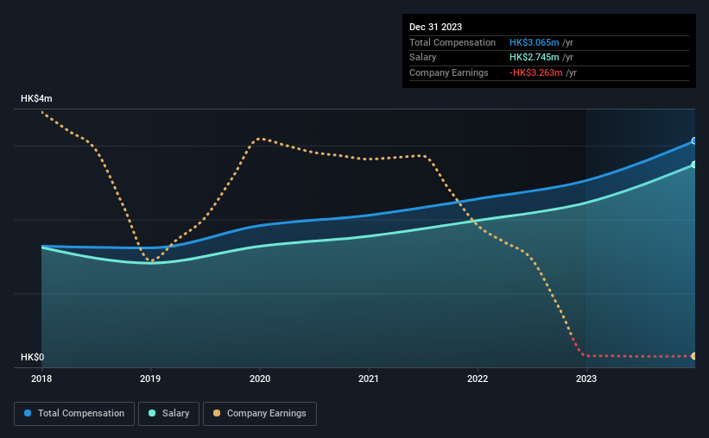Click the Dec 31 2023 tooltip date
The height and width of the screenshot is (438, 709).
[x=435, y=27]
